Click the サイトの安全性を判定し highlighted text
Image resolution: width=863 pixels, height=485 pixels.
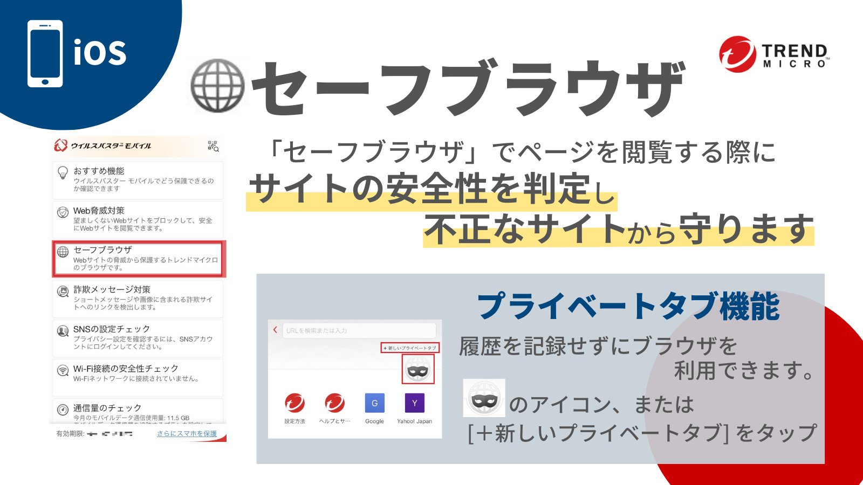click(x=432, y=190)
